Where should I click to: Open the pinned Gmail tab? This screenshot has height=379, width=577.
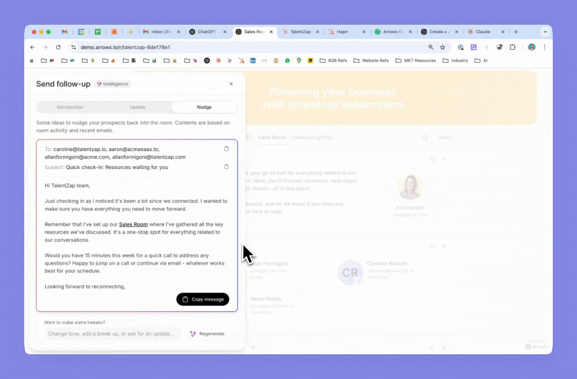point(65,32)
